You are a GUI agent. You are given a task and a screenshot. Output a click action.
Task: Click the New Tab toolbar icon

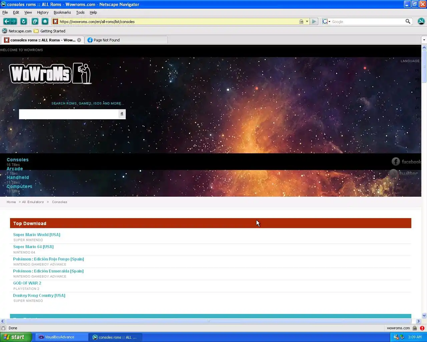(x=35, y=21)
